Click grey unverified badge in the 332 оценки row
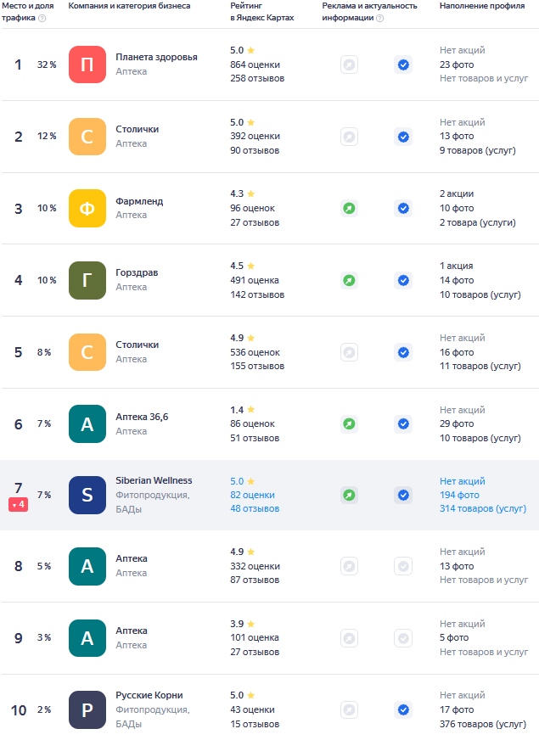Image resolution: width=539 pixels, height=740 pixels. click(x=403, y=566)
